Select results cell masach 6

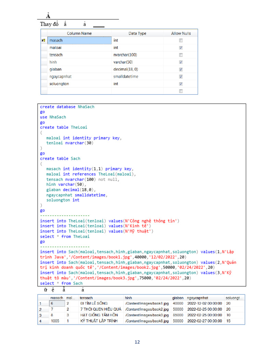(x=57, y=304)
